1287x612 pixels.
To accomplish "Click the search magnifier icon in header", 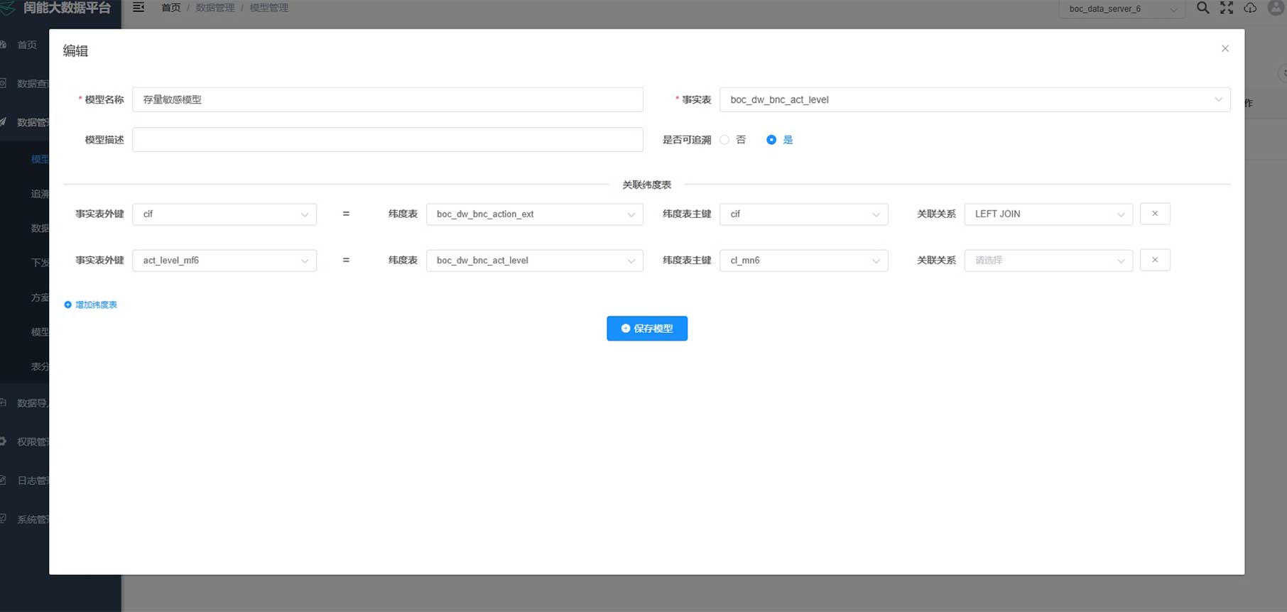I will tap(1202, 8).
